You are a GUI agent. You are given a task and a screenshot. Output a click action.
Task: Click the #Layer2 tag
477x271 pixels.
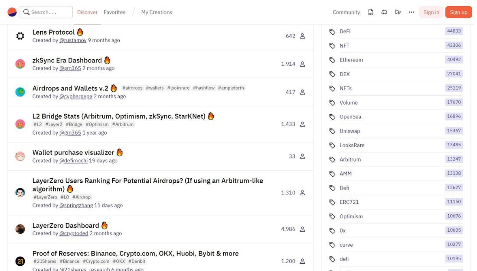[53, 124]
